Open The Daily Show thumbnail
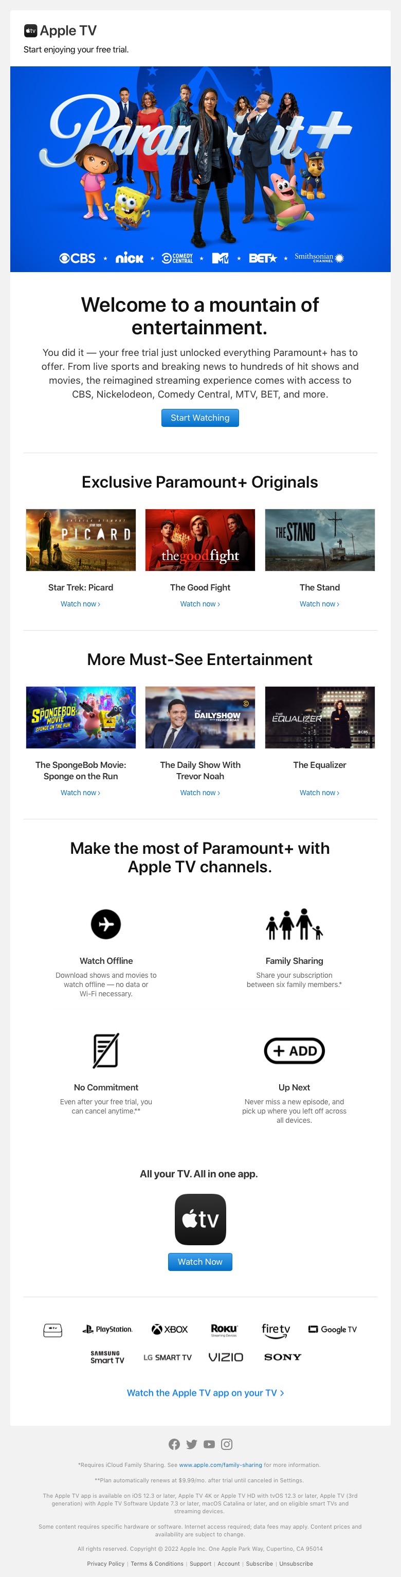The width and height of the screenshot is (401, 1577). 200,718
